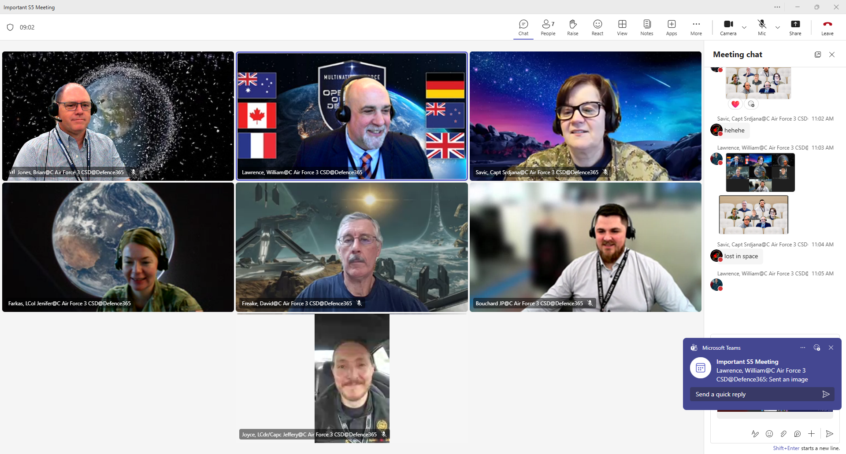This screenshot has height=454, width=846.
Task: Open More meeting options
Action: coord(696,27)
